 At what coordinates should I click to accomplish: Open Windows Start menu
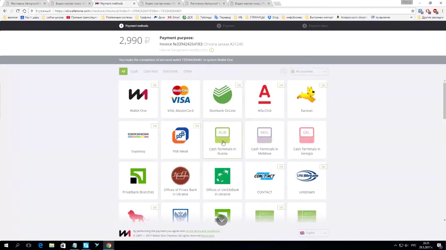pos(6,245)
